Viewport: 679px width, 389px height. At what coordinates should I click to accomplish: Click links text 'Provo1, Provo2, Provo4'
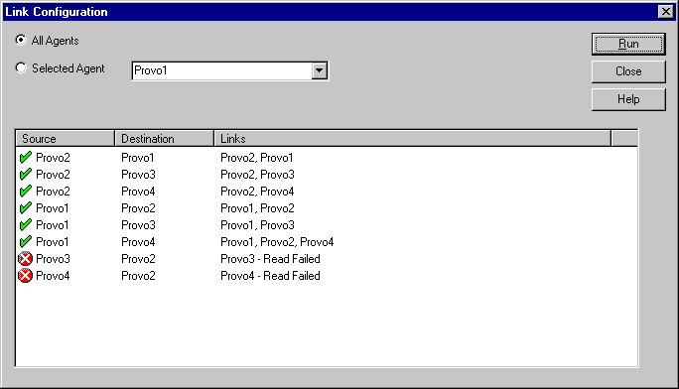(x=277, y=242)
